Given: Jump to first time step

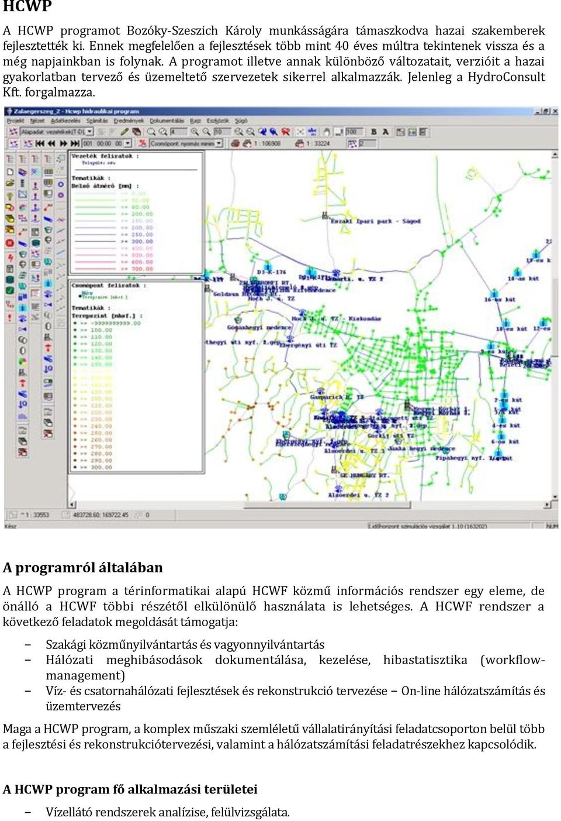Looking at the screenshot, I should pyautogui.click(x=40, y=143).
